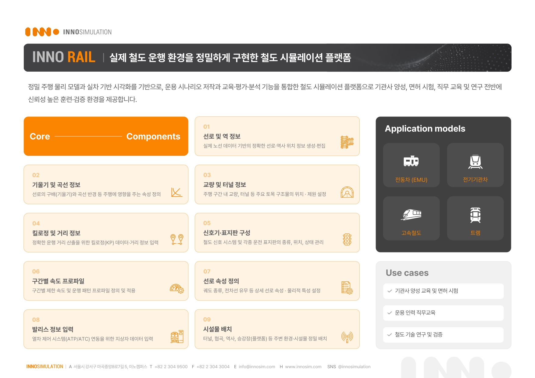Click the INNOSIMULATION logo at top
Viewport: 535px width, 378px height.
point(68,32)
